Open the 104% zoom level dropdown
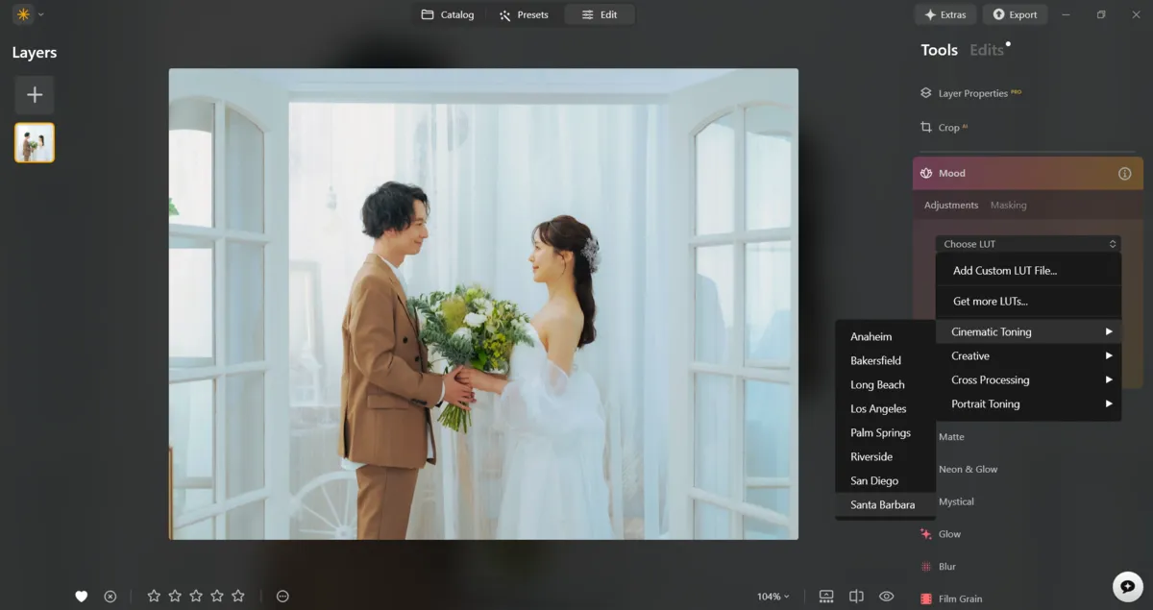The image size is (1153, 610). tap(772, 596)
